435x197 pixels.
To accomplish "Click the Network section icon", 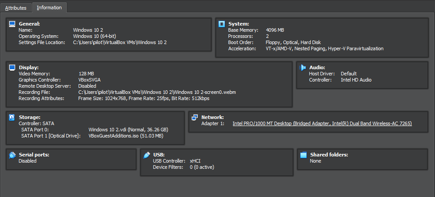I will [x=194, y=117].
